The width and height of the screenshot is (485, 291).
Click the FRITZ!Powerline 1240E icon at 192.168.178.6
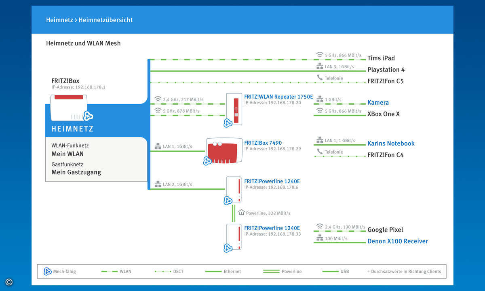(234, 190)
